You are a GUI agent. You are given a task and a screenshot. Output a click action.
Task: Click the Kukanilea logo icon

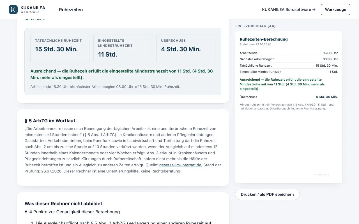tap(13, 10)
